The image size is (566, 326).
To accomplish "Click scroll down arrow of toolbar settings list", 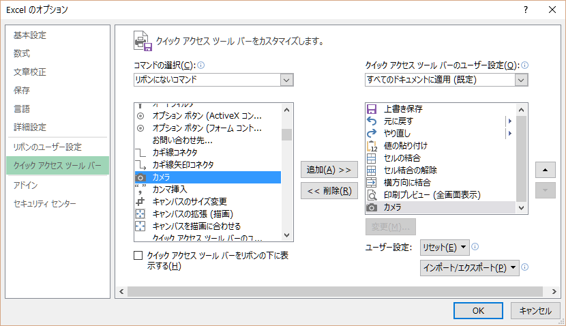I will (x=521, y=207).
